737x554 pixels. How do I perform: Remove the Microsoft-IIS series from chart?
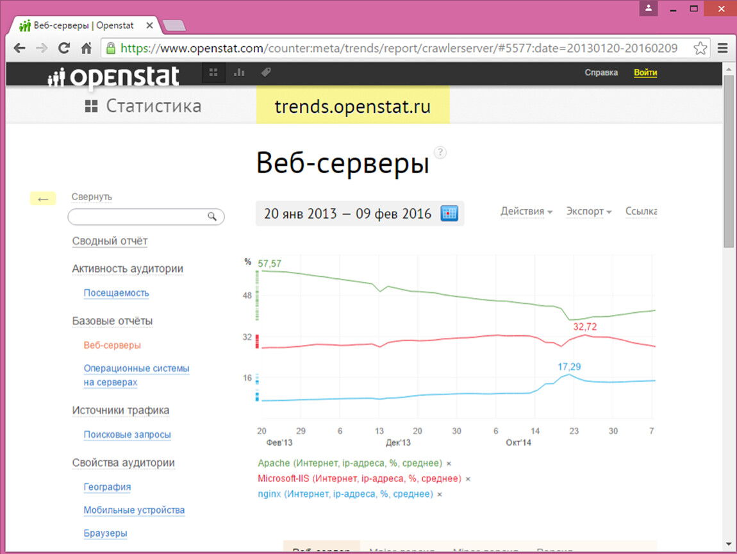pyautogui.click(x=468, y=479)
